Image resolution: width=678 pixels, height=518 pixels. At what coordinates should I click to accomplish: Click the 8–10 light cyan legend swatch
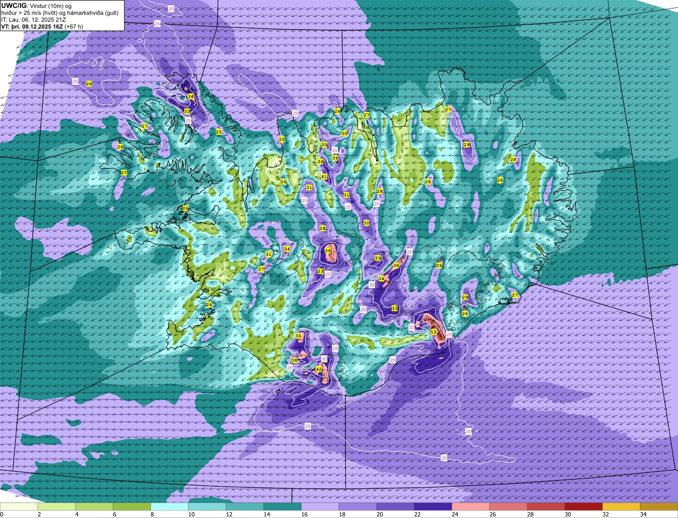[x=170, y=507]
